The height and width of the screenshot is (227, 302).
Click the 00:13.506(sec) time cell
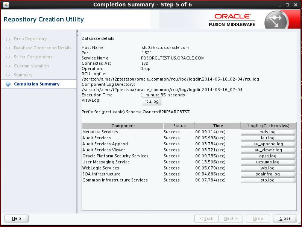tap(210, 162)
